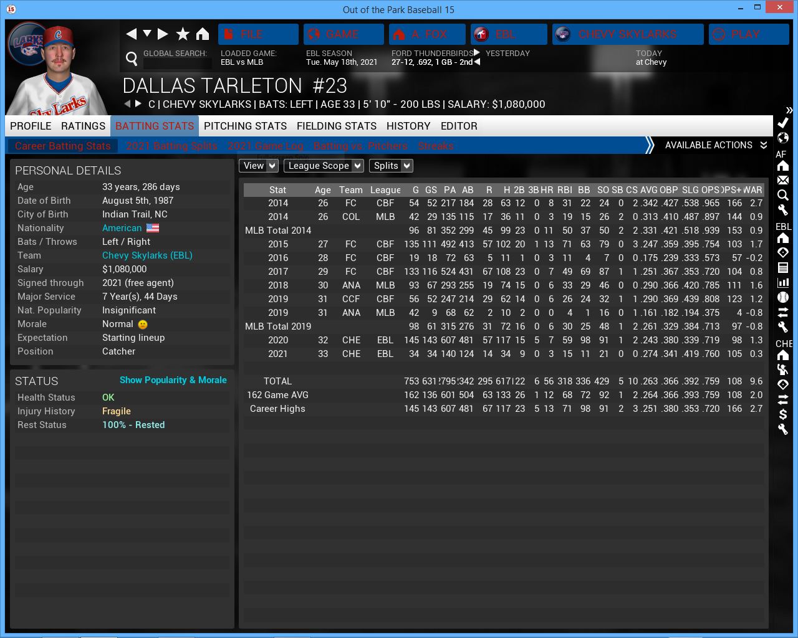The image size is (798, 638).
Task: Open the navigation history dropdown arrow
Action: point(147,34)
